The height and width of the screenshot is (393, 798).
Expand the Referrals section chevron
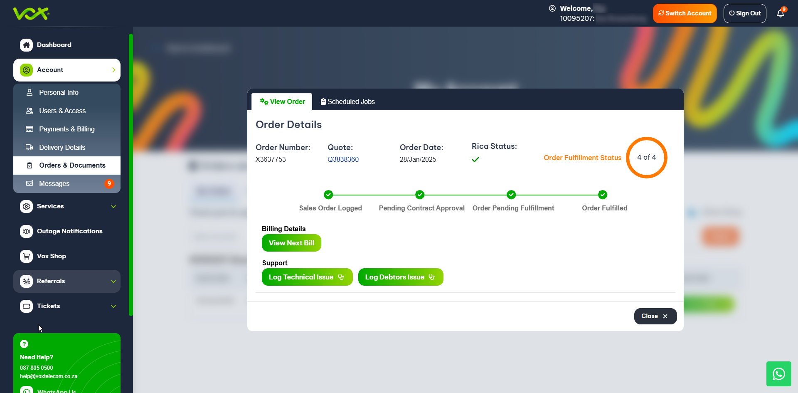coord(113,282)
